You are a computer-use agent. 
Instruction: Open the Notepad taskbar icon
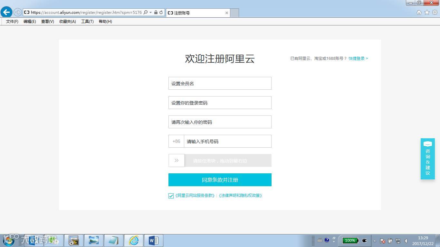pyautogui.click(x=114, y=241)
